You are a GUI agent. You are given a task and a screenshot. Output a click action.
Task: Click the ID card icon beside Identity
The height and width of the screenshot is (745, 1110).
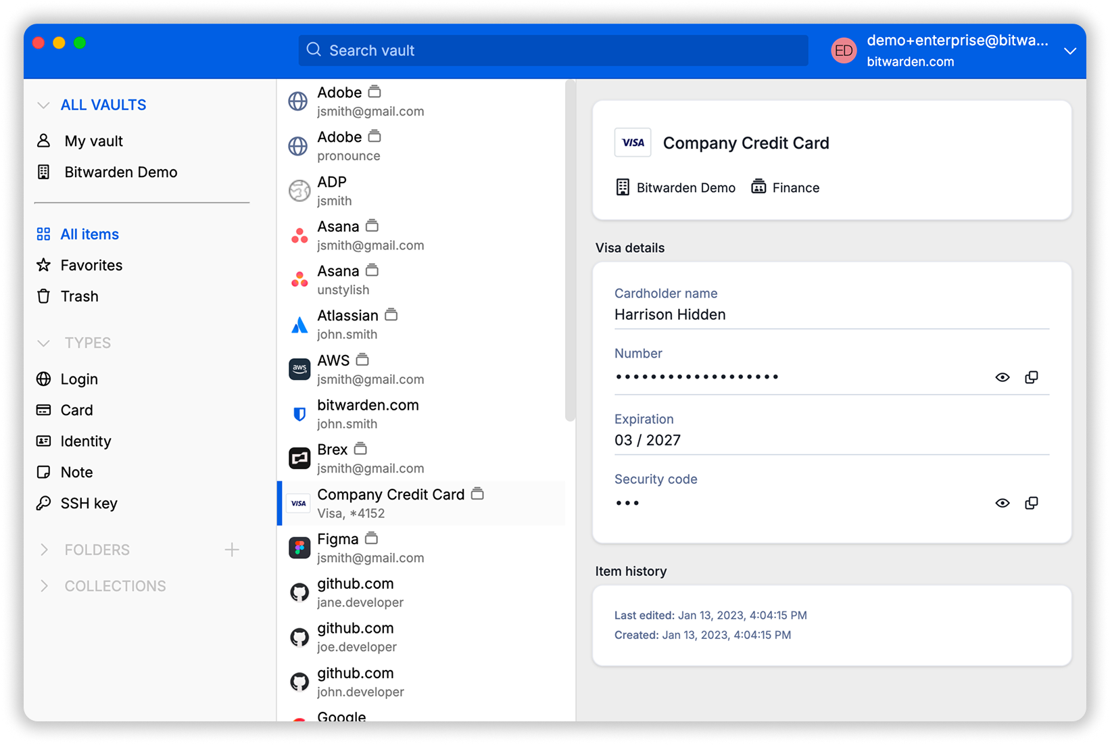[x=43, y=441]
